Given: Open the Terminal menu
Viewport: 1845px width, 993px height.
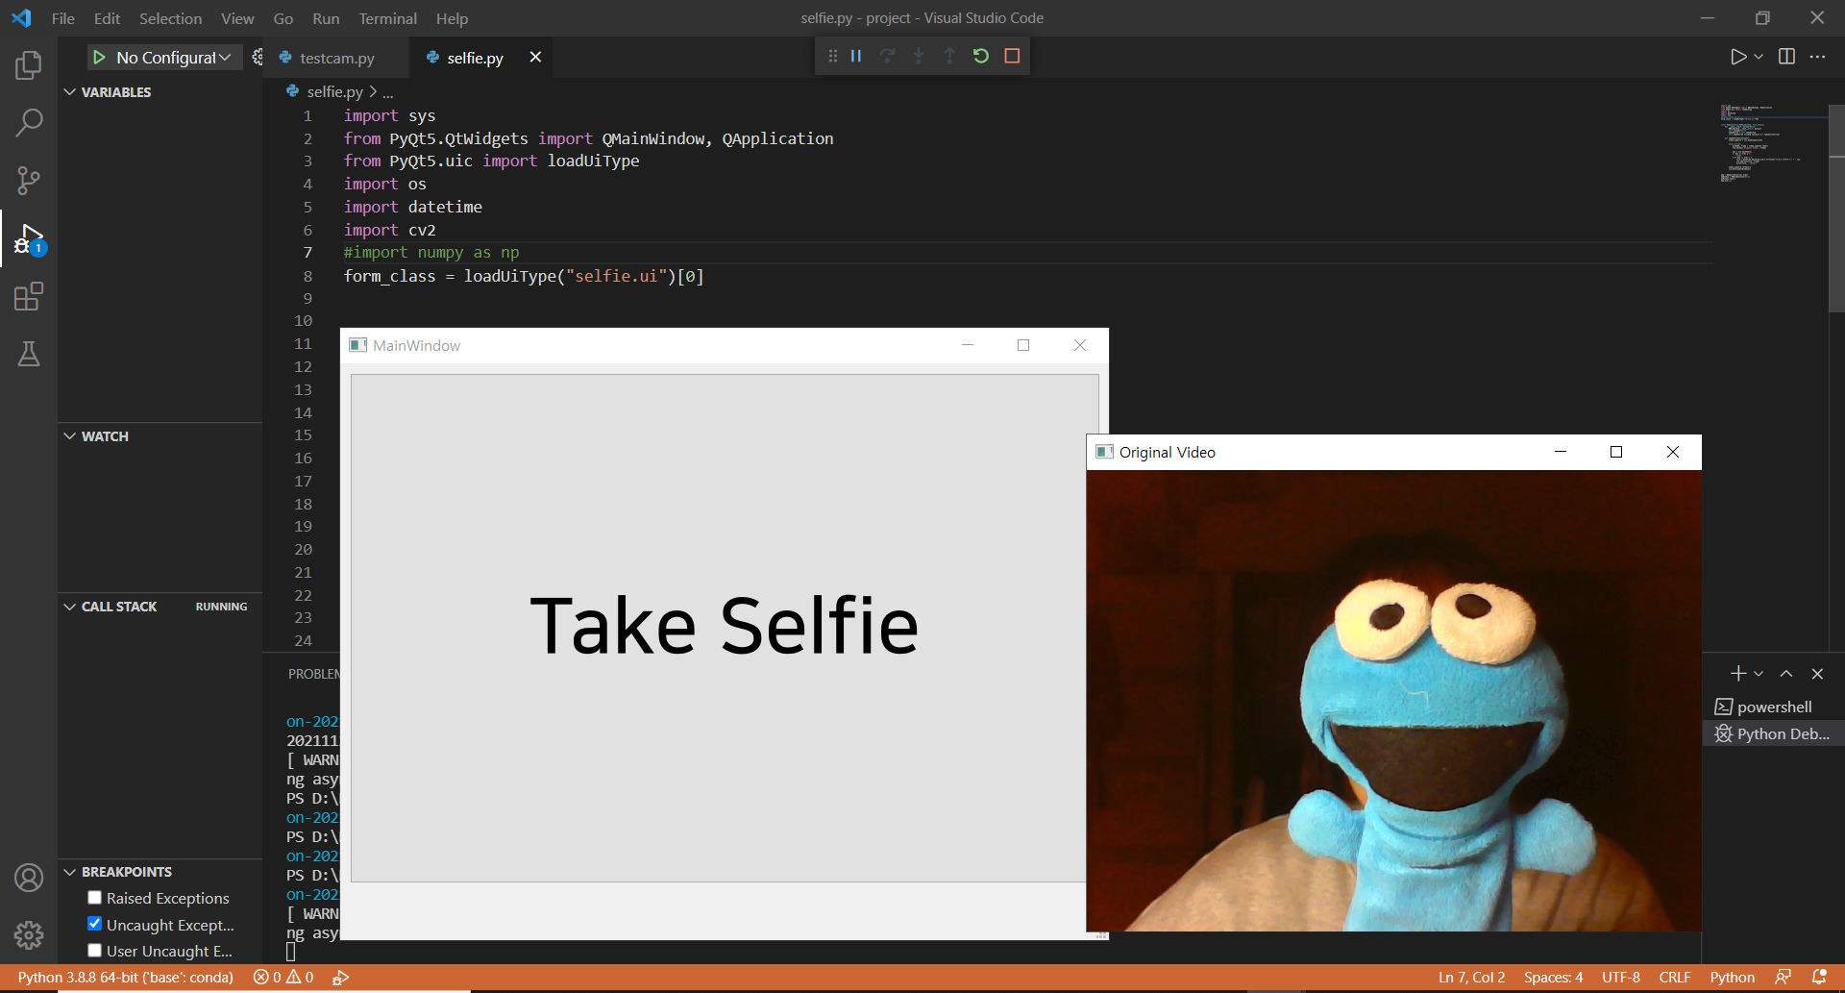Looking at the screenshot, I should coord(387,18).
